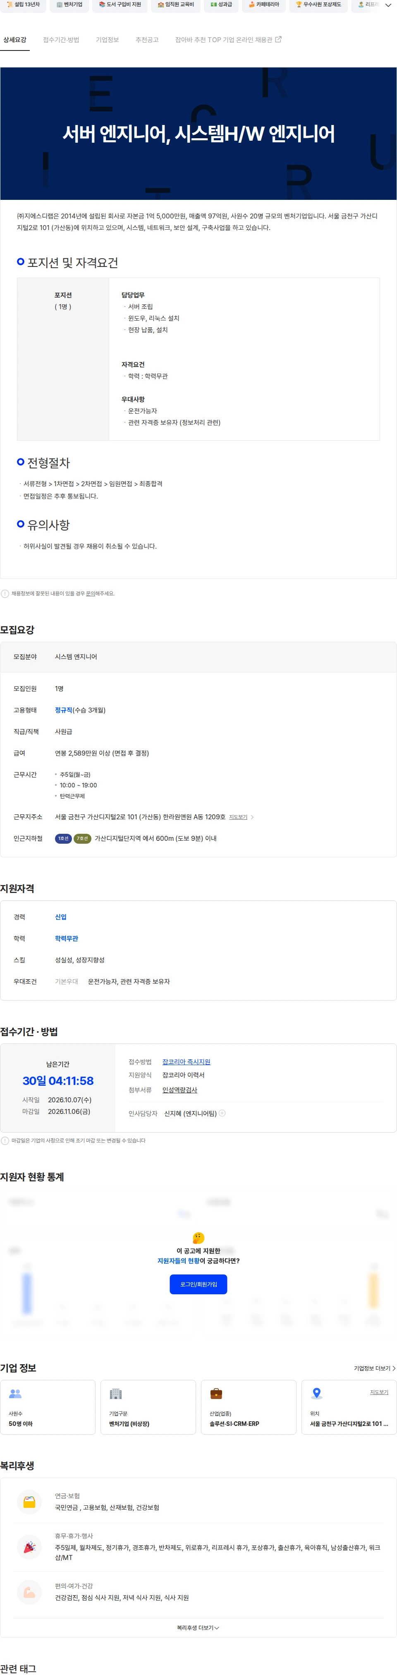This screenshot has width=397, height=1675.
Task: Open the 인성역량검사 attachment link
Action: click(179, 1090)
